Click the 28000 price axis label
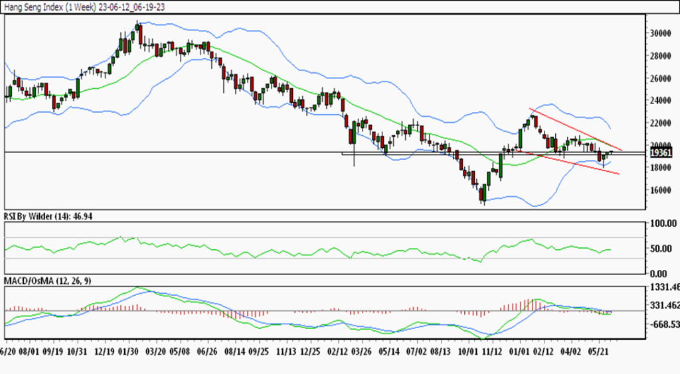The height and width of the screenshot is (374, 680). click(x=661, y=56)
